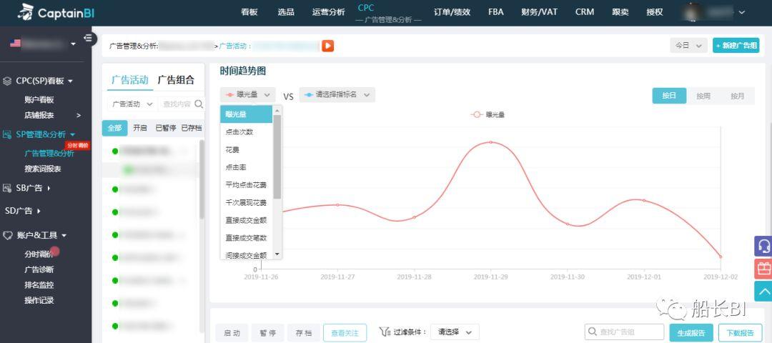Open 账户看板 in the sidebar
Screen dimensions: 772x343
(39, 99)
